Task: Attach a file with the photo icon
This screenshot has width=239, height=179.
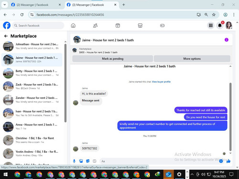Action: 81,161
